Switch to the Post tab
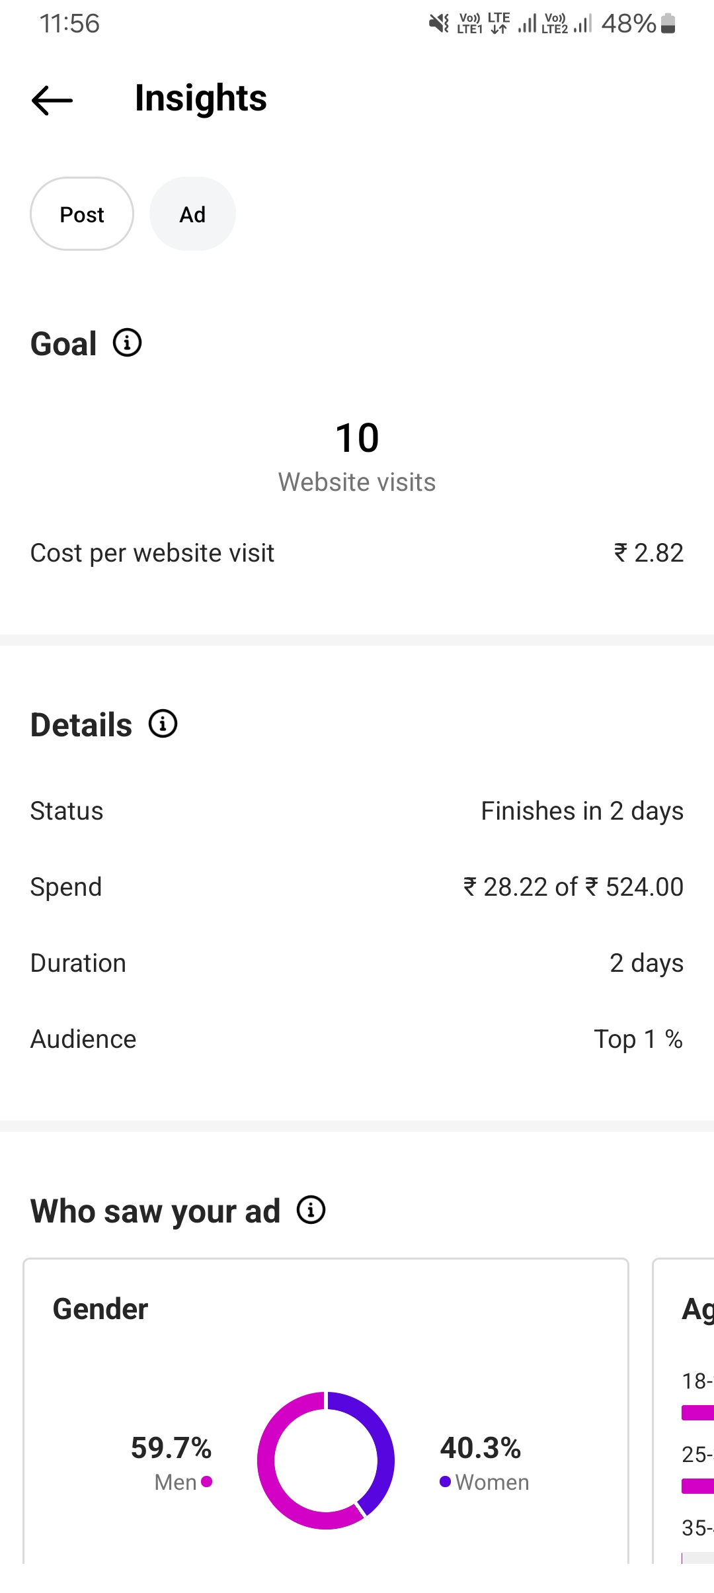The width and height of the screenshot is (714, 1593). [x=82, y=214]
